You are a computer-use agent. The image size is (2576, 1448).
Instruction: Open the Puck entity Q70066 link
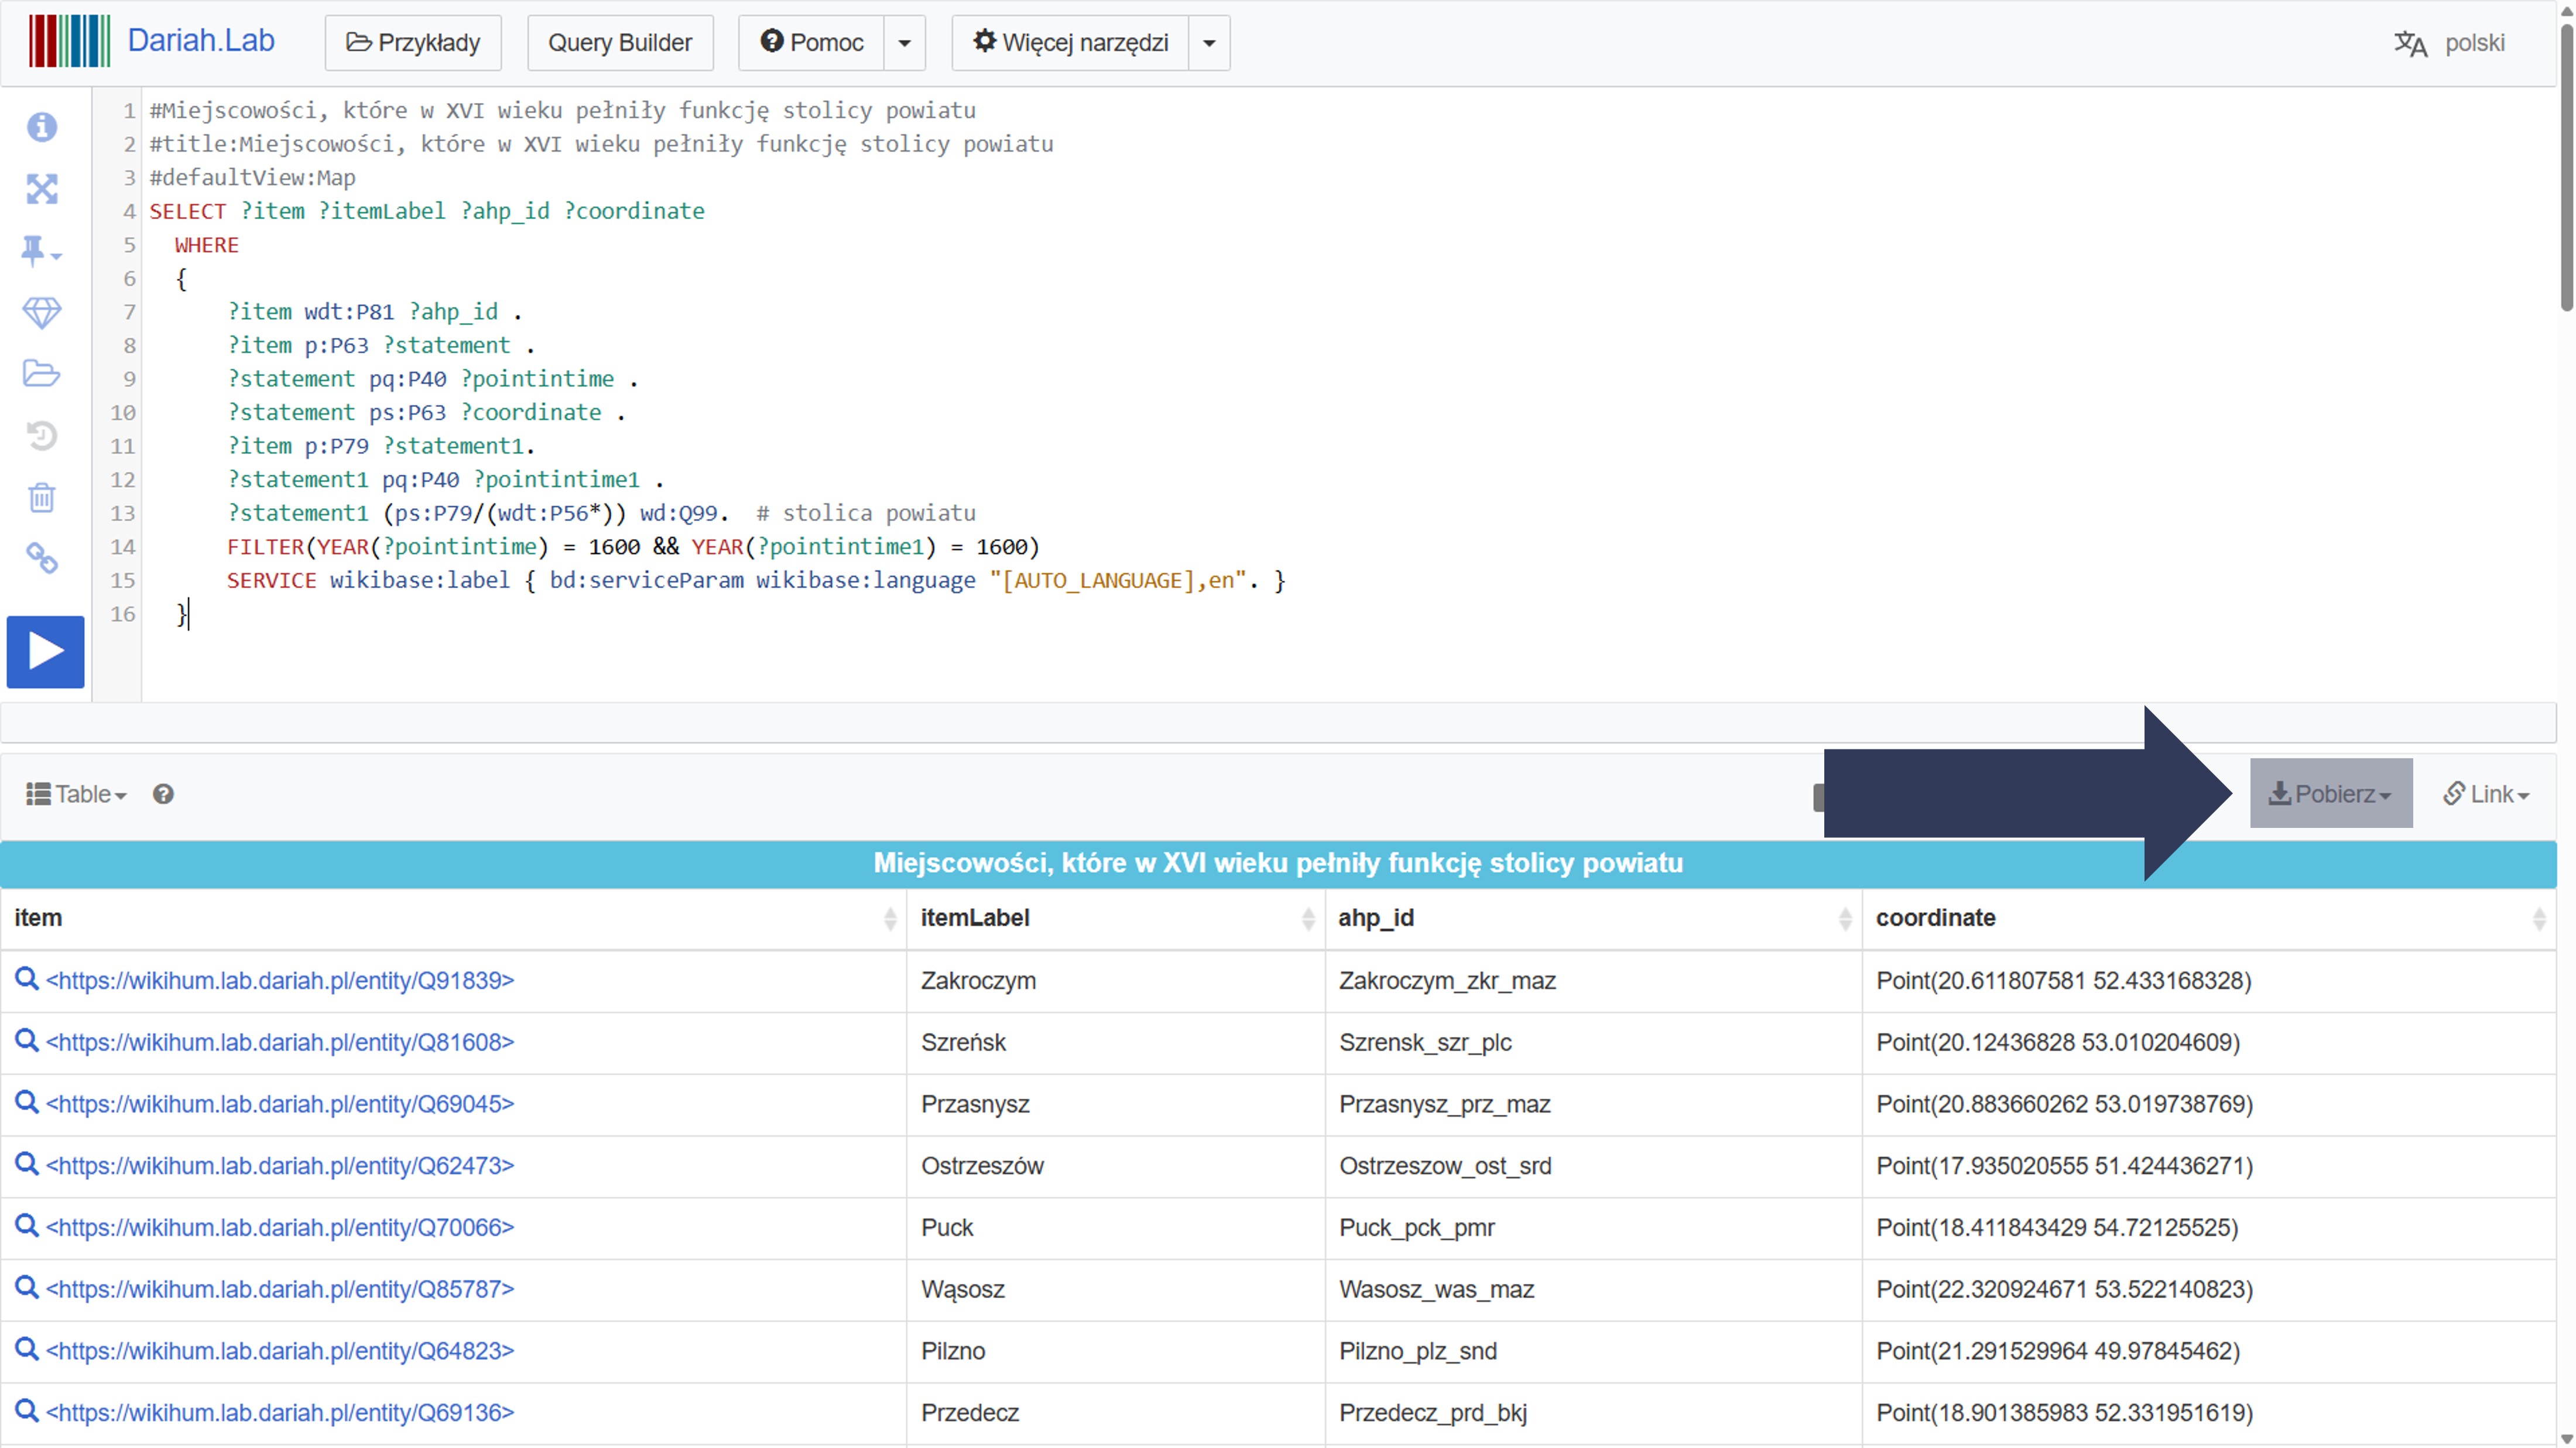coord(280,1228)
